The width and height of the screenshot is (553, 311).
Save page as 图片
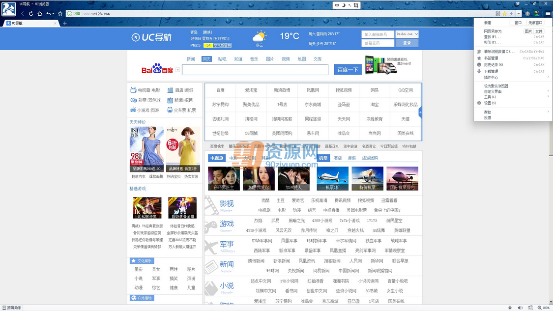tap(528, 31)
